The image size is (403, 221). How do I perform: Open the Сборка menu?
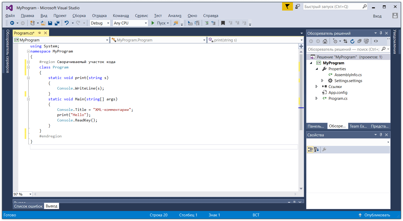(x=79, y=16)
